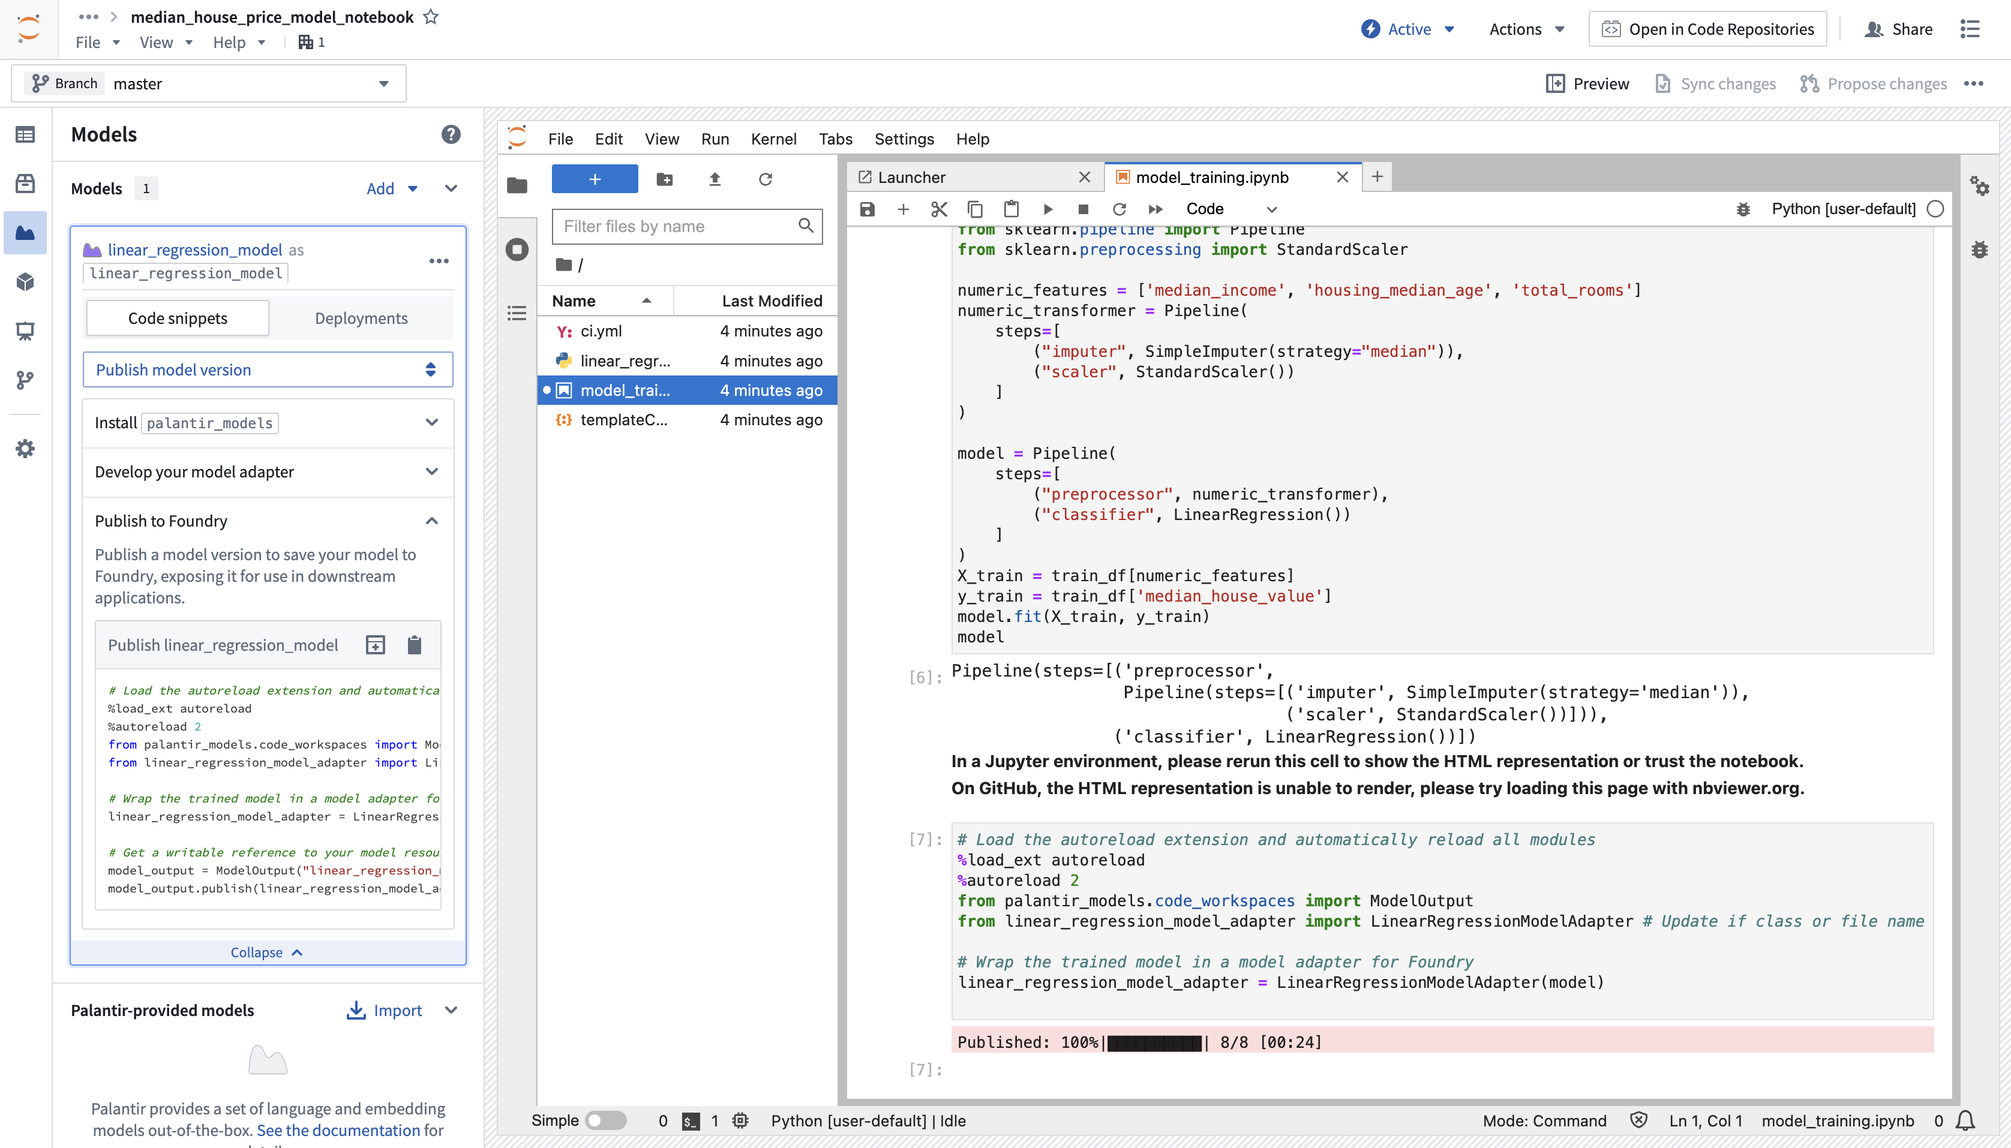Collapse the linear_regression_model card
This screenshot has height=1148, width=2011.
pos(268,952)
